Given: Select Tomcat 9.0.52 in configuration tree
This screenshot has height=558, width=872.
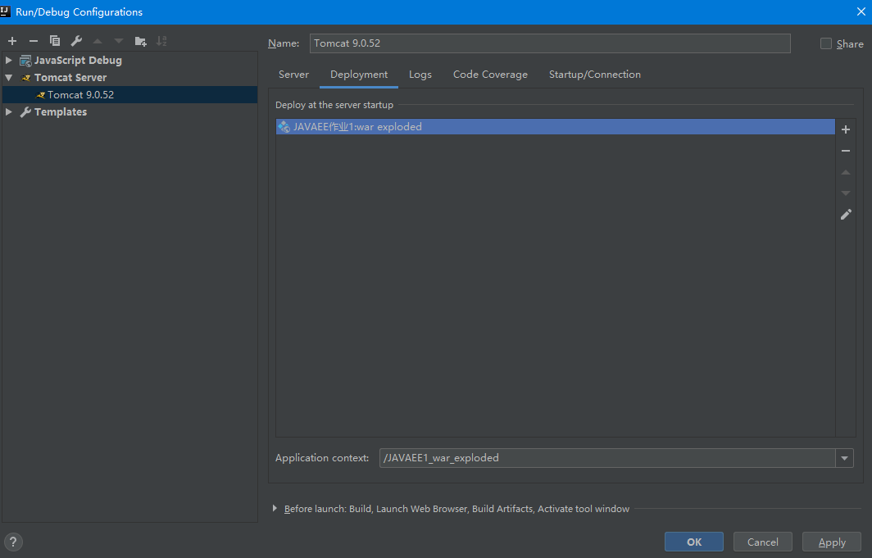Looking at the screenshot, I should click(x=130, y=94).
